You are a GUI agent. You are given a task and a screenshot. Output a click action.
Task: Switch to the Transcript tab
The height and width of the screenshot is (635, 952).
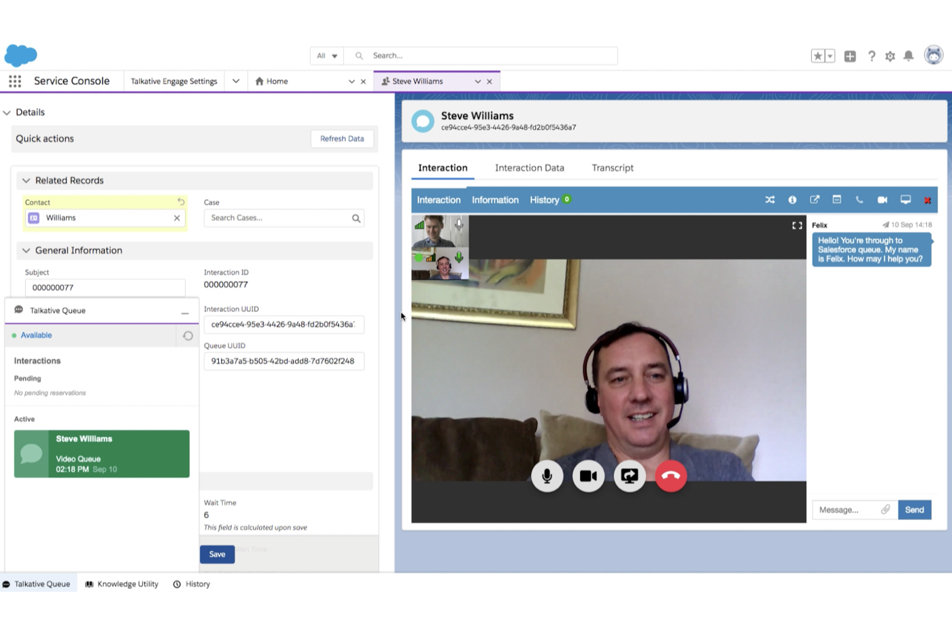611,167
